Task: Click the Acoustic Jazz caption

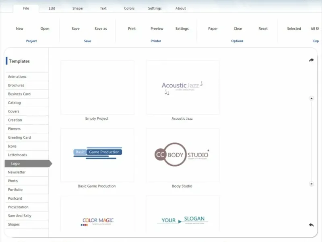Action: (x=182, y=119)
